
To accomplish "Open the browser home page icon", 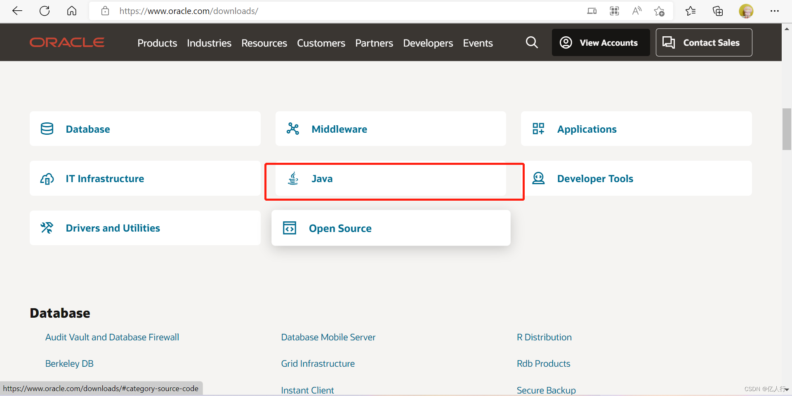I will click(x=72, y=11).
